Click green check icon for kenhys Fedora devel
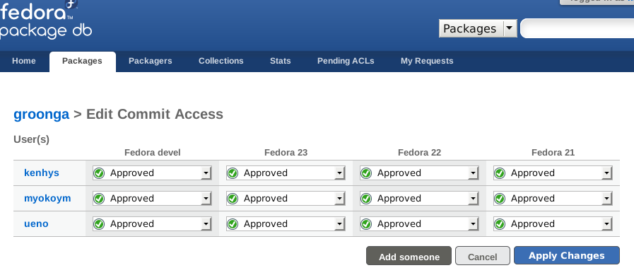Viewport: 634px width, 280px height. (x=99, y=173)
